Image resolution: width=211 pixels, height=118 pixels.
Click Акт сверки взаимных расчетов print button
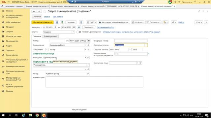tap(114, 22)
